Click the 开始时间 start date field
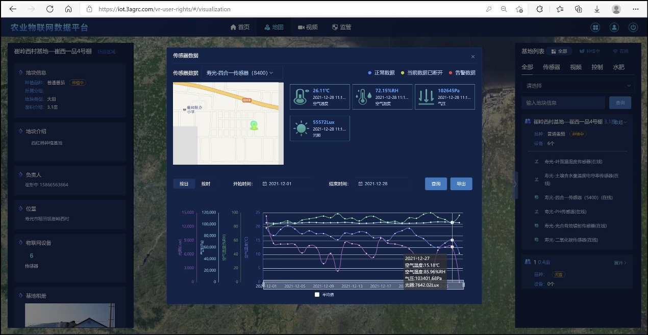The width and height of the screenshot is (648, 335). [286, 184]
